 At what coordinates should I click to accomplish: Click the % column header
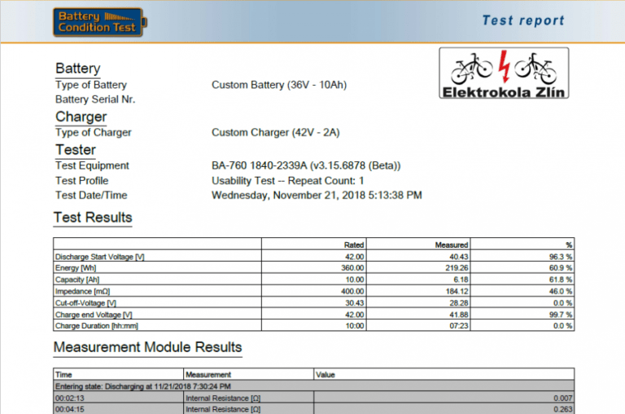click(x=569, y=244)
